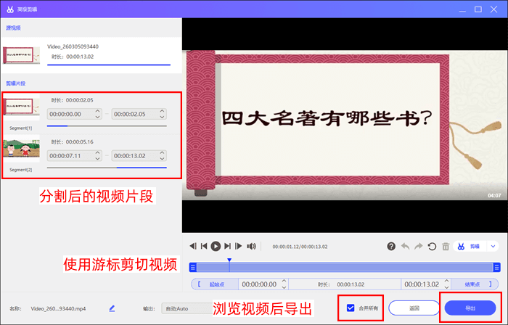Click the blue playhead marker on the timeline
508x325 pixels.
[x=229, y=260]
